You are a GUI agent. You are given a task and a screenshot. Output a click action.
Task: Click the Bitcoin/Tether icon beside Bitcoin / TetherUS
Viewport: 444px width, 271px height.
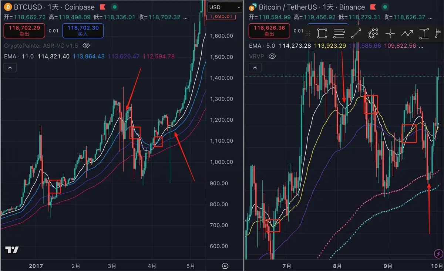pos(253,7)
